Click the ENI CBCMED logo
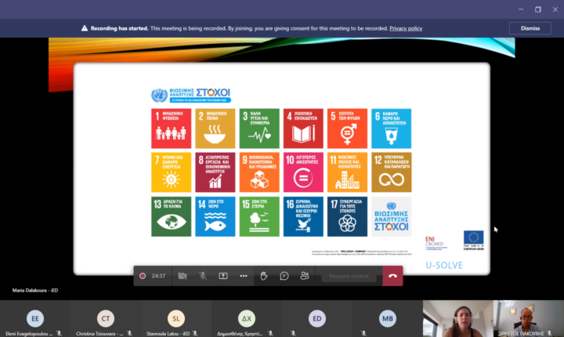 click(436, 243)
